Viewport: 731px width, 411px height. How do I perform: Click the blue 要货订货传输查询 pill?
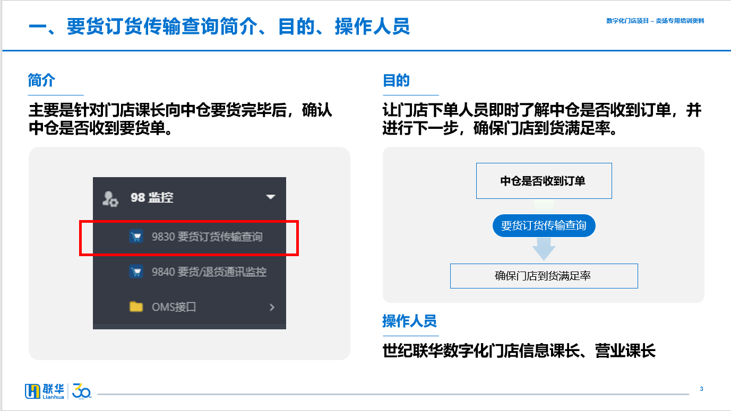(544, 226)
